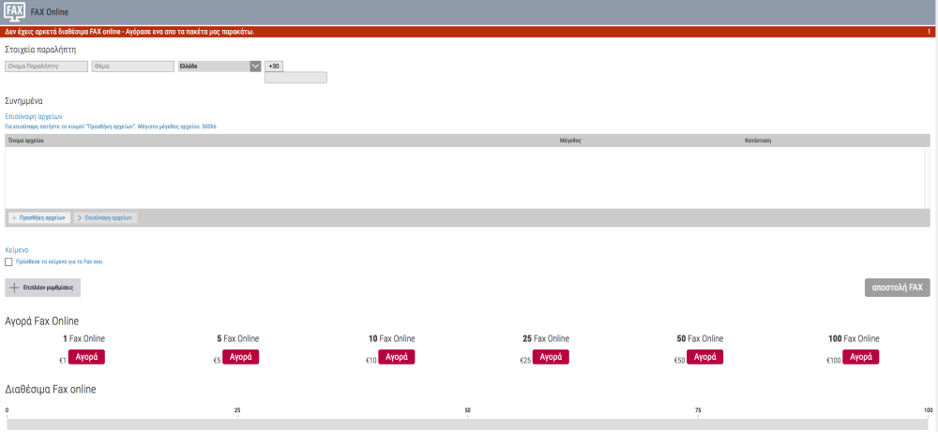Click the 'Επισύναψη αρχείων' button with chevron
The image size is (938, 432).
pos(106,218)
